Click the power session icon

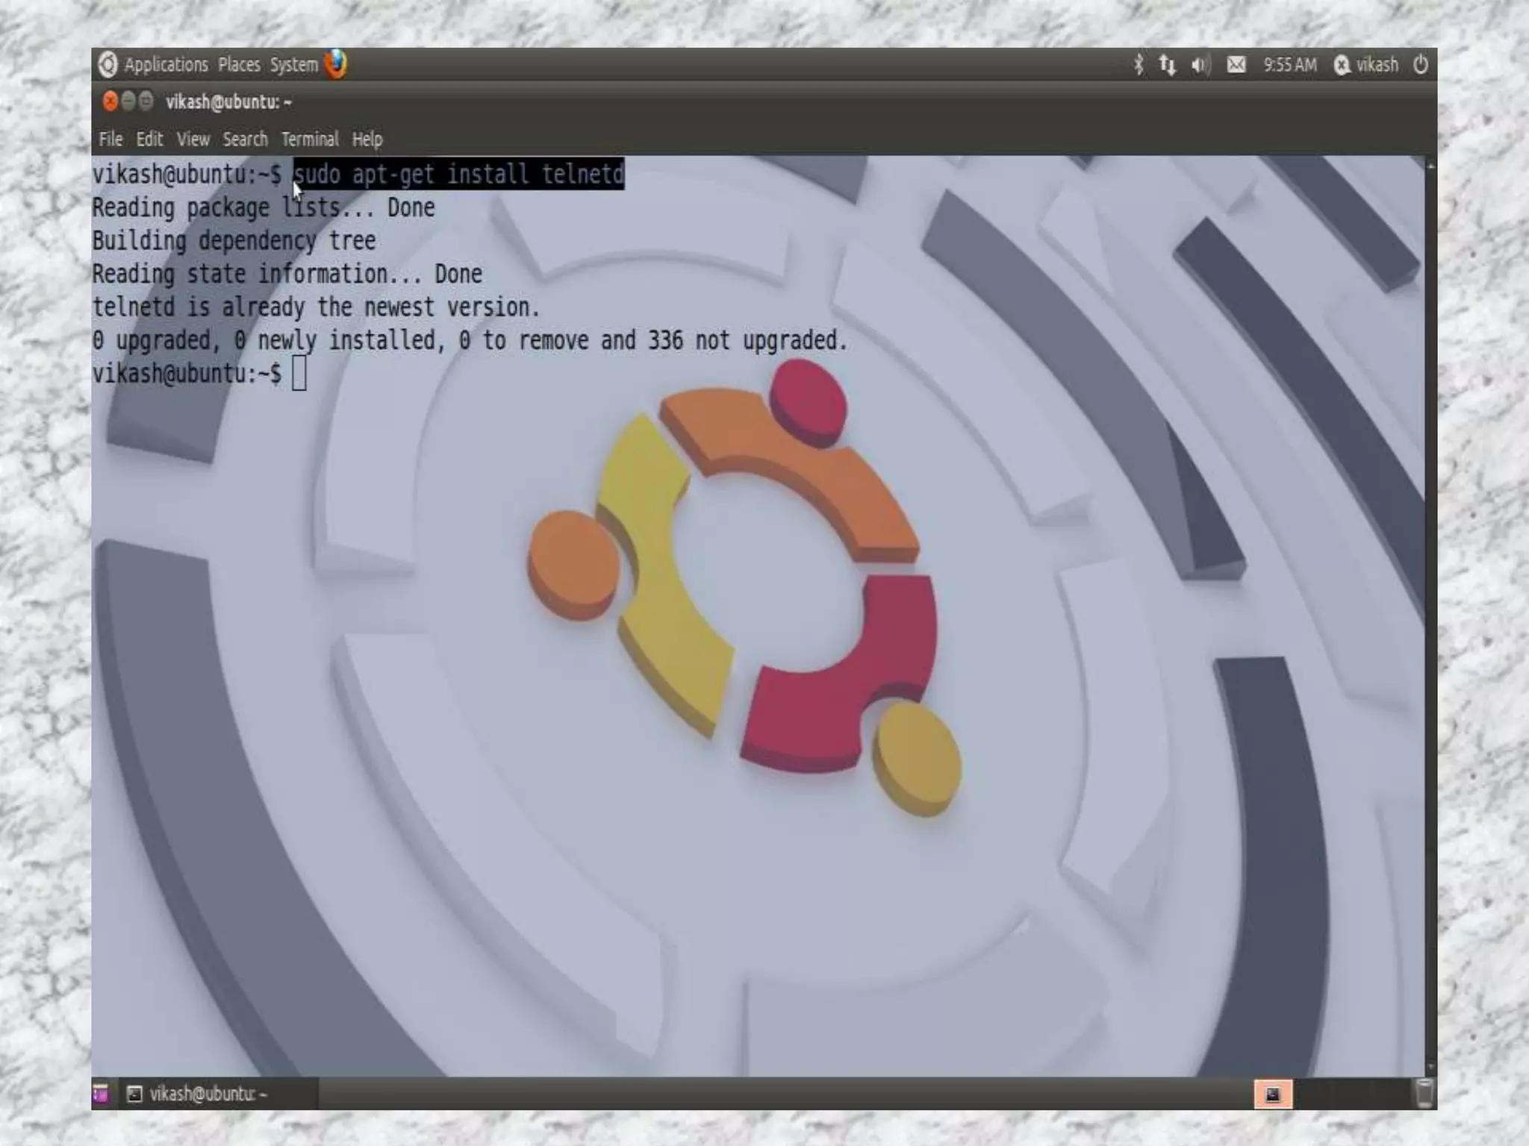tap(1420, 65)
